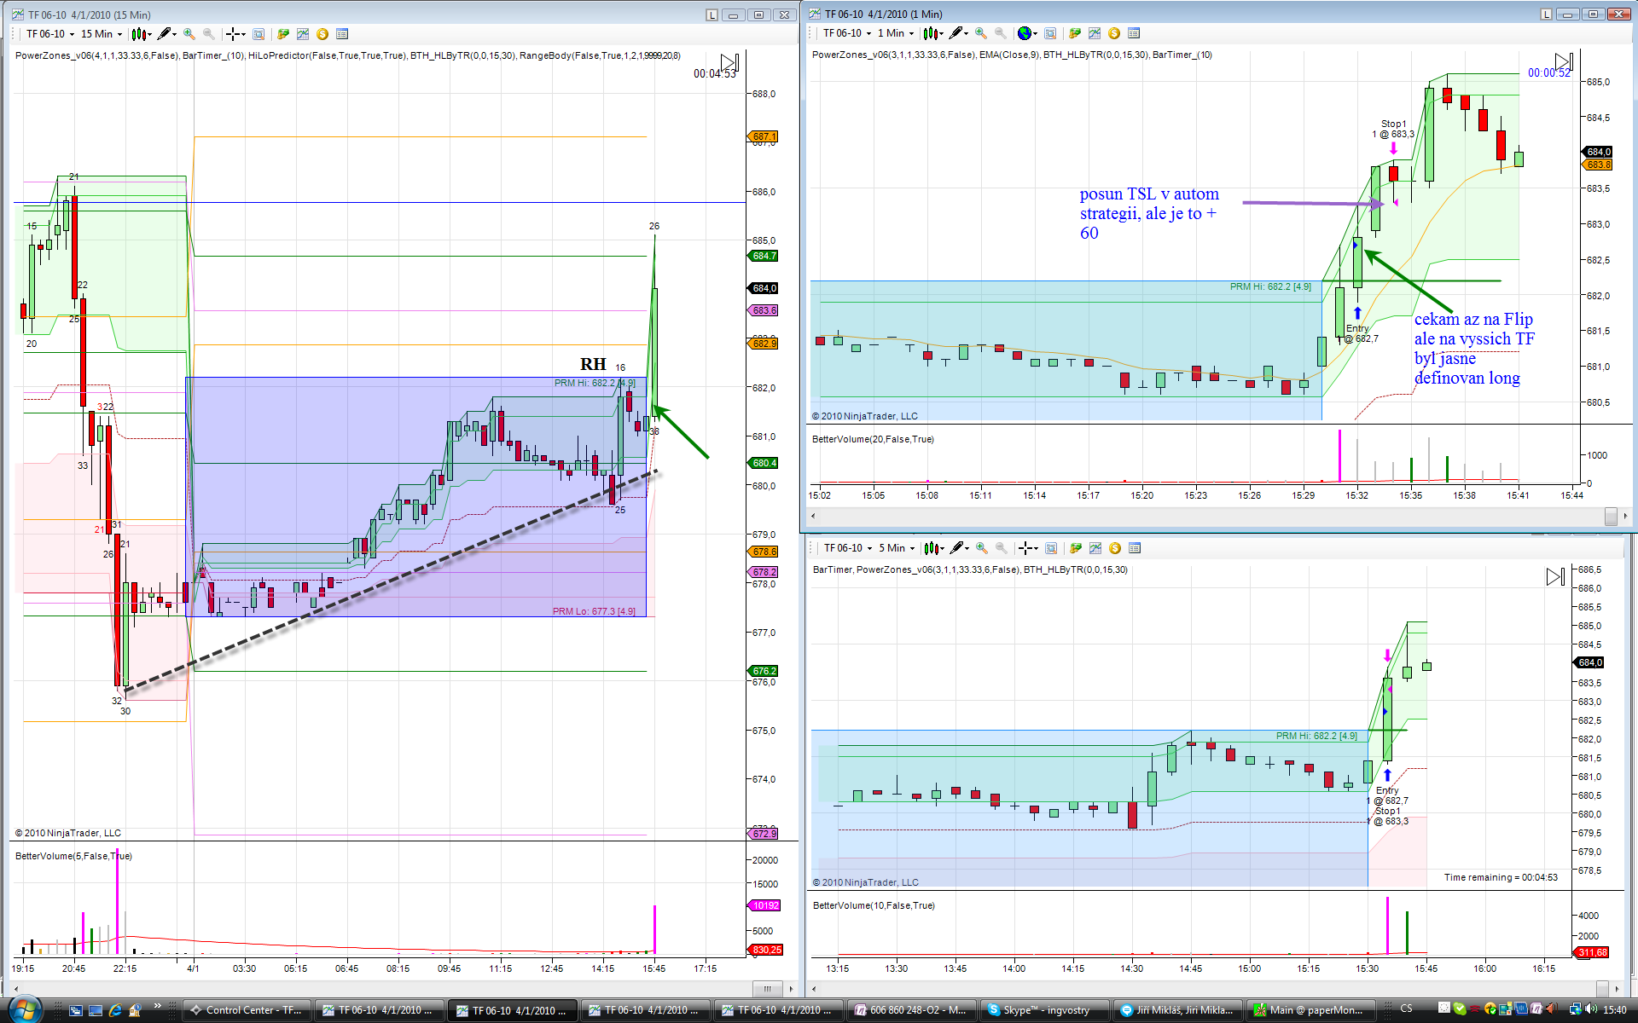Click zoom in magnifier on 5 Min chart
1638x1023 pixels.
pyautogui.click(x=981, y=548)
